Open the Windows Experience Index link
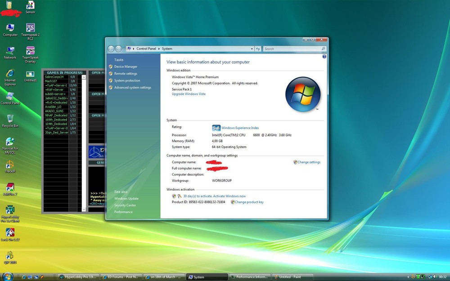The width and height of the screenshot is (450, 281). 240,128
